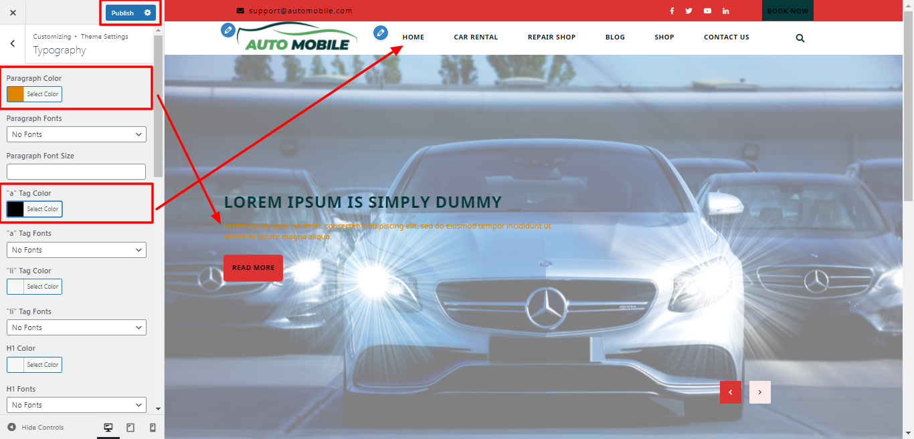The width and height of the screenshot is (914, 439).
Task: Expand the "a" Tag Fonts dropdown
Action: 76,250
